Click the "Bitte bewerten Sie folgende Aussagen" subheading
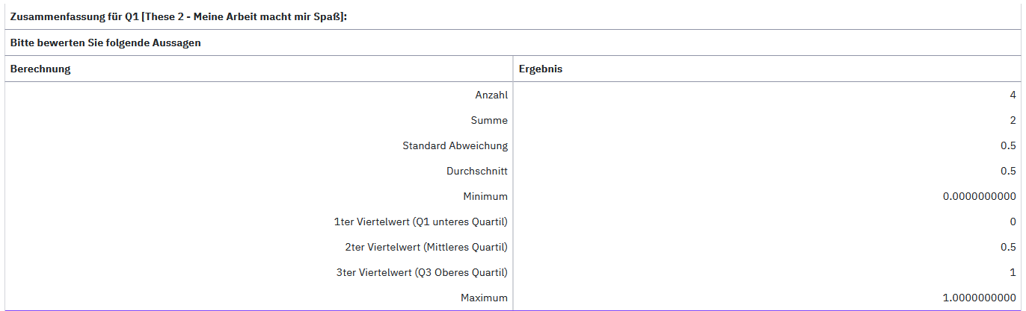The image size is (1026, 311). (105, 43)
